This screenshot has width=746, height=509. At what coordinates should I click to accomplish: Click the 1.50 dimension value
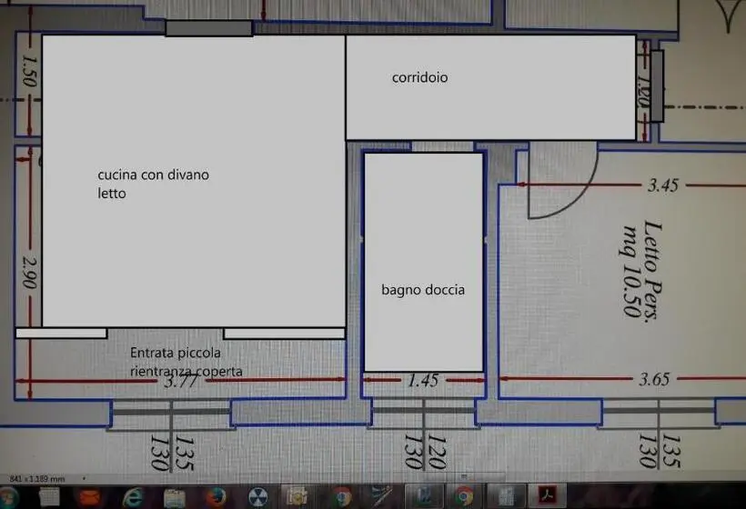(29, 71)
